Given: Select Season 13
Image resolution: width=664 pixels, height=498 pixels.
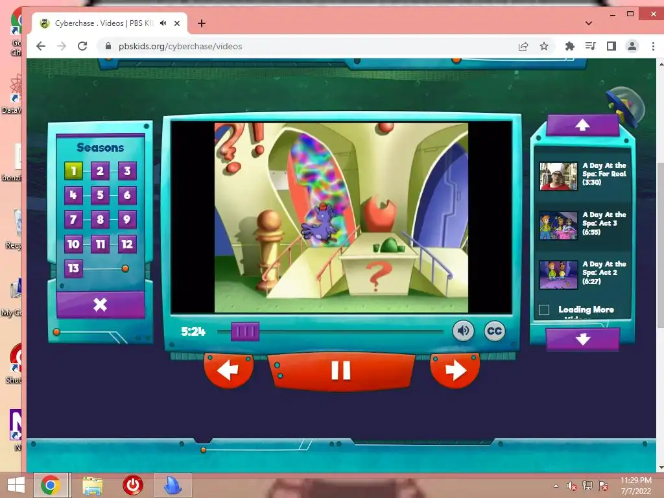Looking at the screenshot, I should tap(73, 268).
